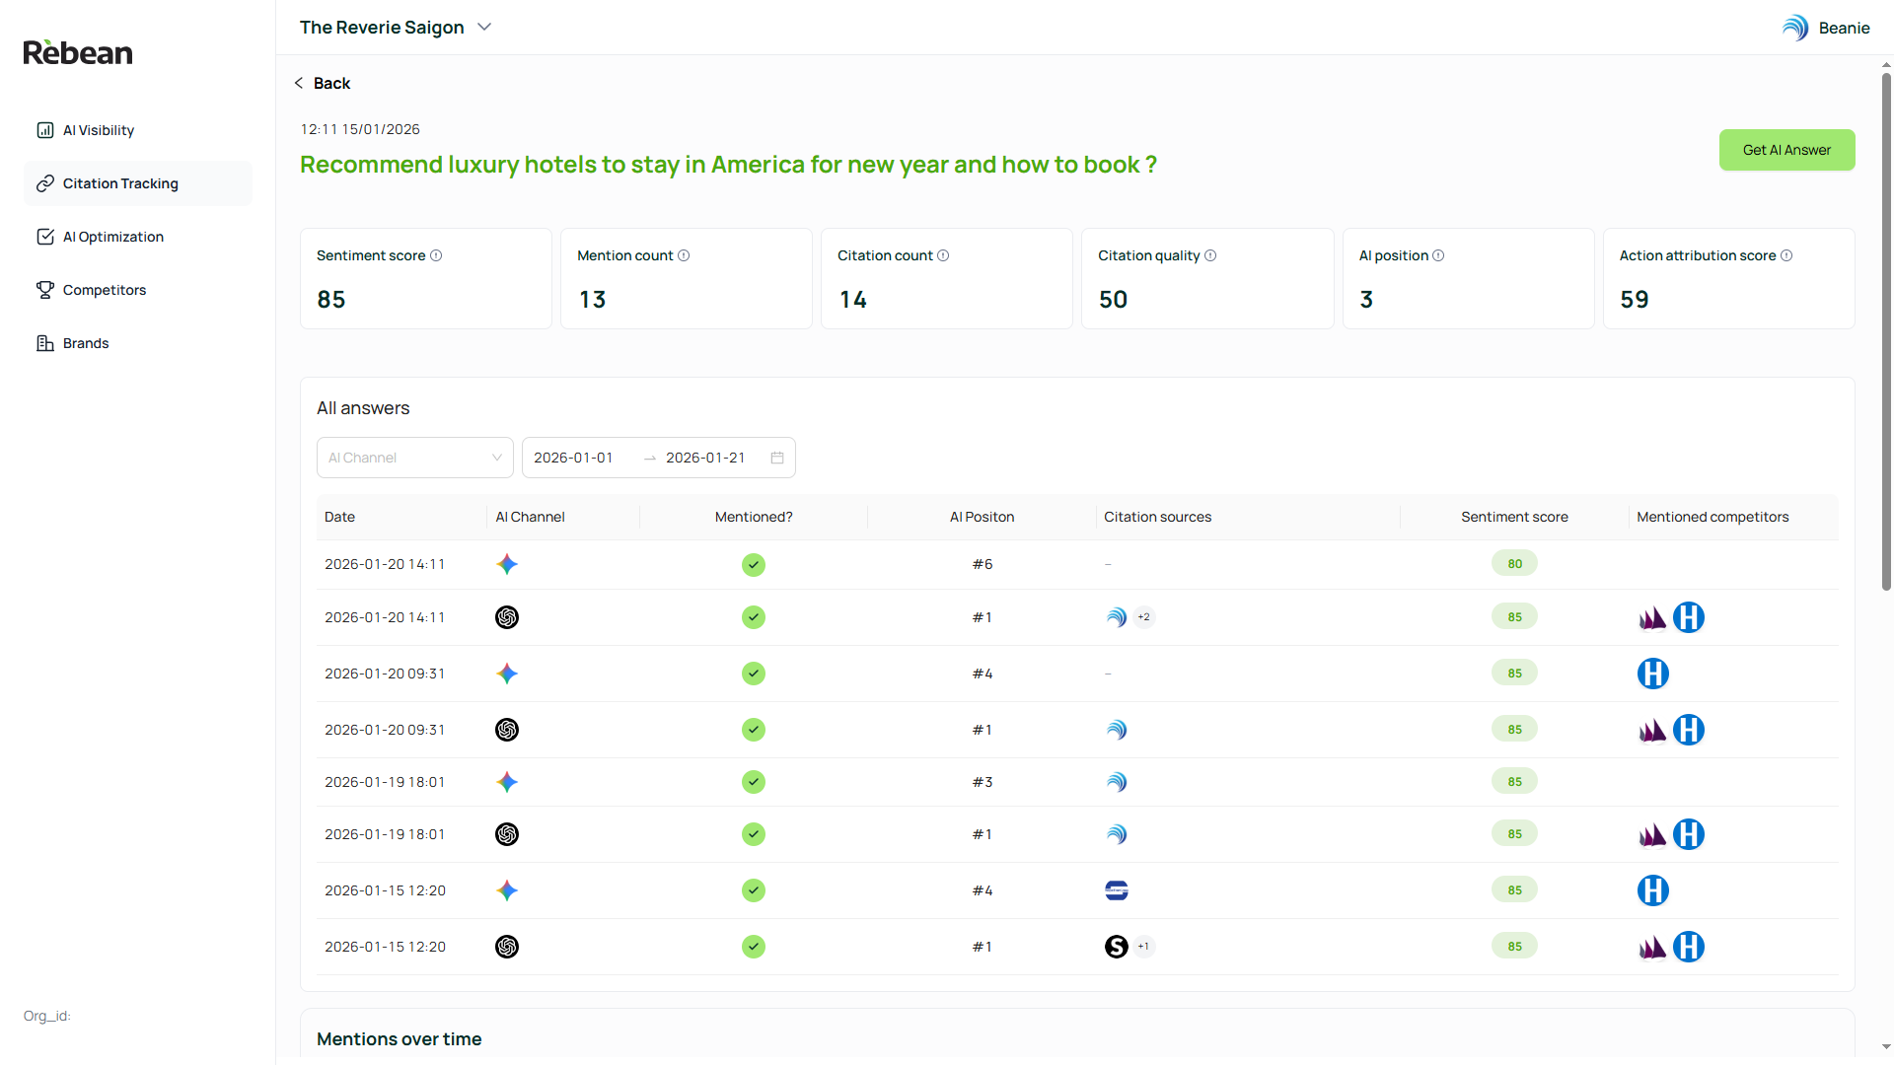1894x1065 pixels.
Task: Click the H competitor logo in 2026-01-15 Gemini row
Action: 1653,890
